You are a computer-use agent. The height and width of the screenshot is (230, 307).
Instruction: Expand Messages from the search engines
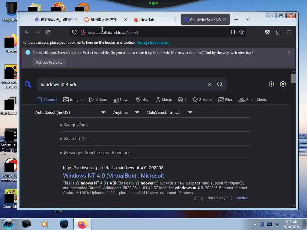95,153
